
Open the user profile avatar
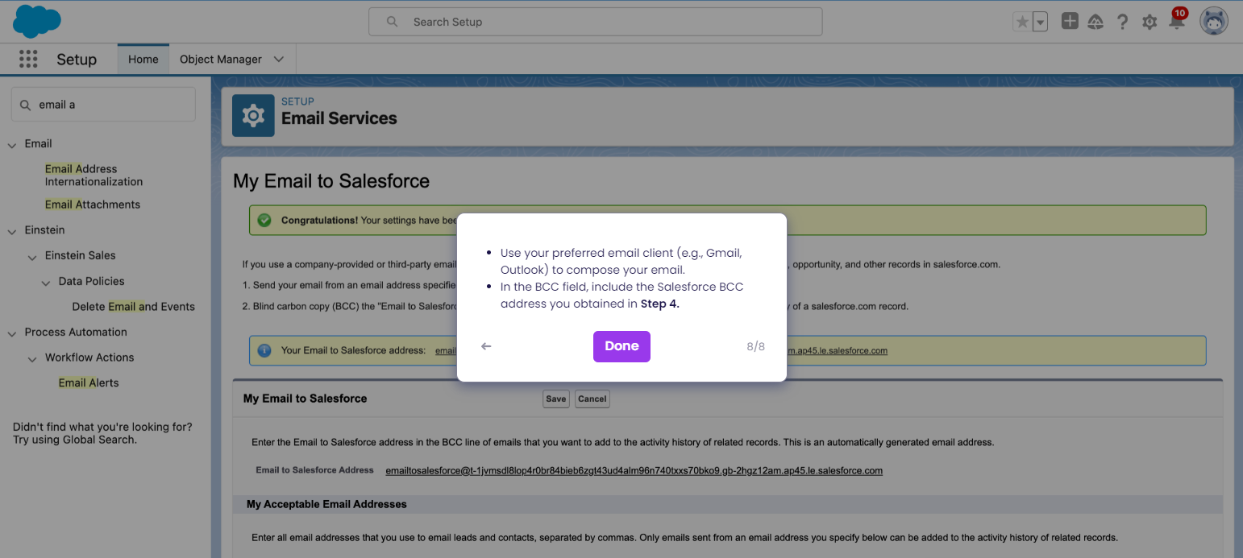pyautogui.click(x=1213, y=22)
